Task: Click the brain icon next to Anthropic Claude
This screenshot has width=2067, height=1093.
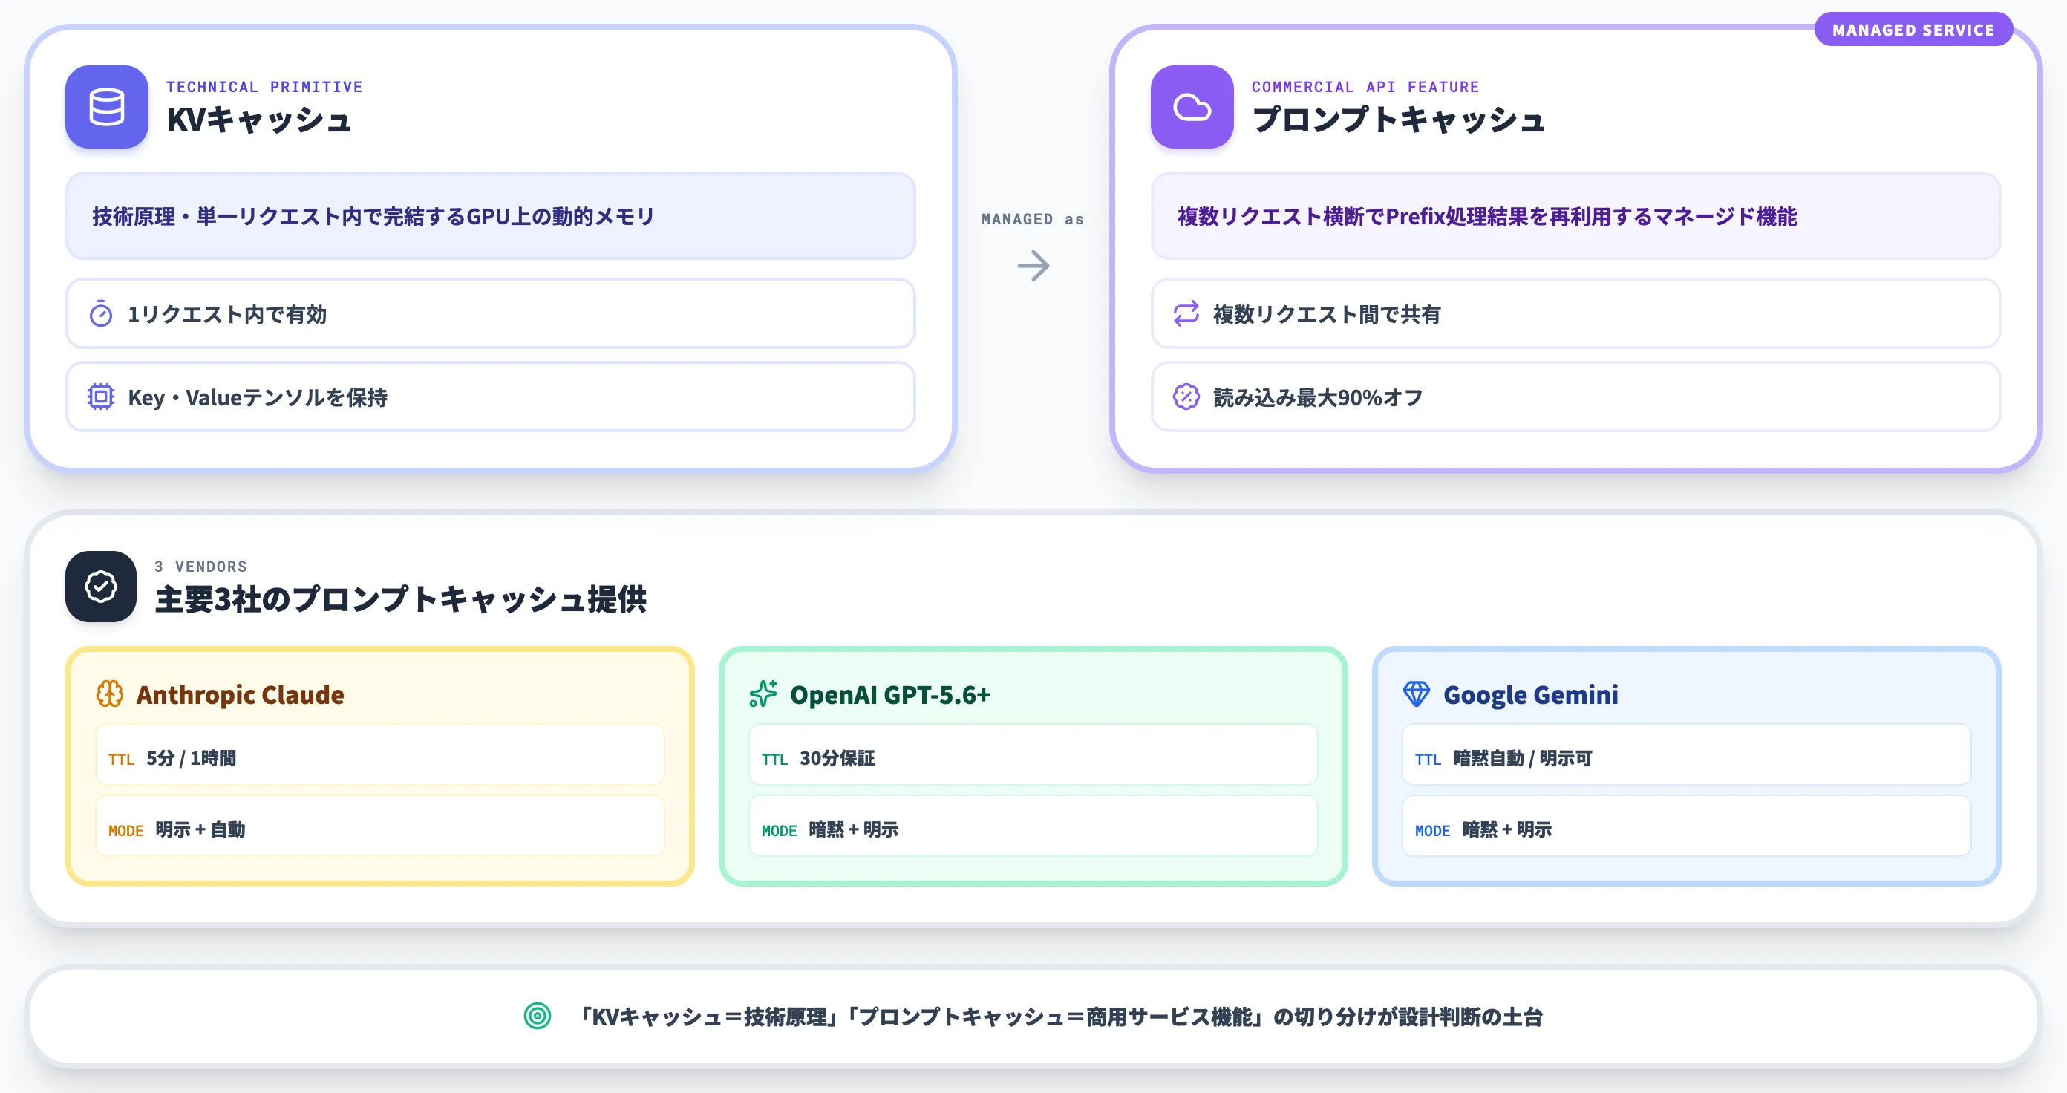Action: 110,694
